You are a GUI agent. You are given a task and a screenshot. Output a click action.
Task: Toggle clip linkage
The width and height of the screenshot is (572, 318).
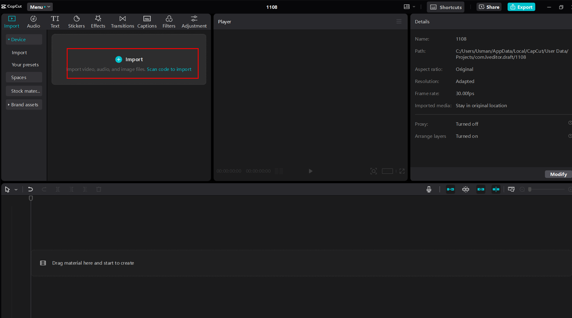(481, 189)
